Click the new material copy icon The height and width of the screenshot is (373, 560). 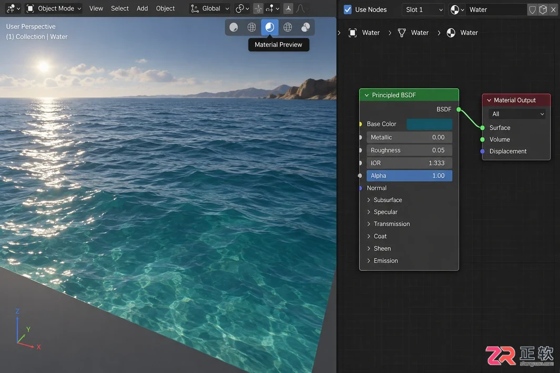point(543,9)
